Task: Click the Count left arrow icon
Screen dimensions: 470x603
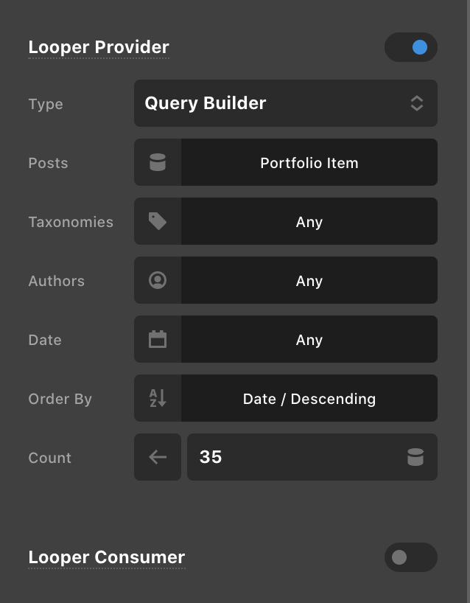Action: 158,457
